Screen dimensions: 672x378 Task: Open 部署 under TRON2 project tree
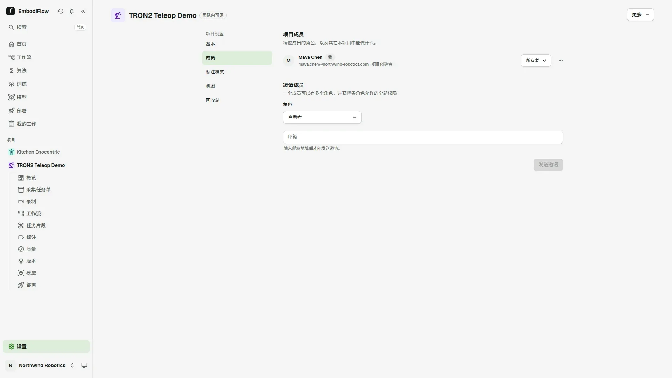(x=51, y=285)
